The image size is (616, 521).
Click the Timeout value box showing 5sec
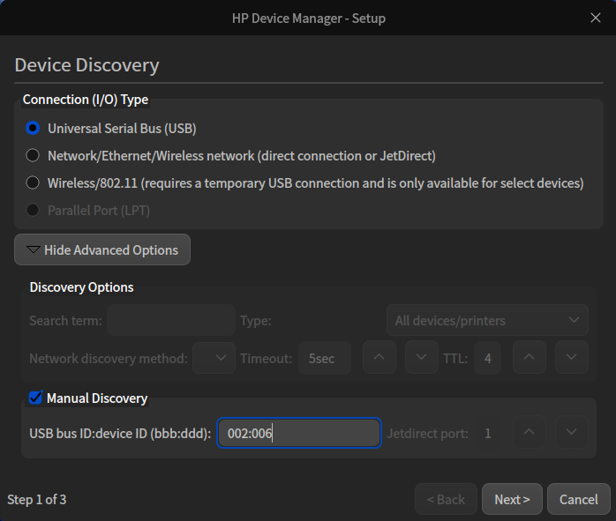[x=325, y=358]
